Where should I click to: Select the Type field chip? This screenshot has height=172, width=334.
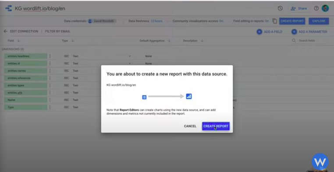25,107
